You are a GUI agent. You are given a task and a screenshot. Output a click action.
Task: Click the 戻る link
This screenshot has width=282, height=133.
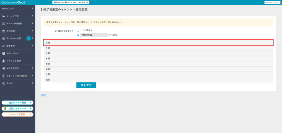[x=44, y=95]
